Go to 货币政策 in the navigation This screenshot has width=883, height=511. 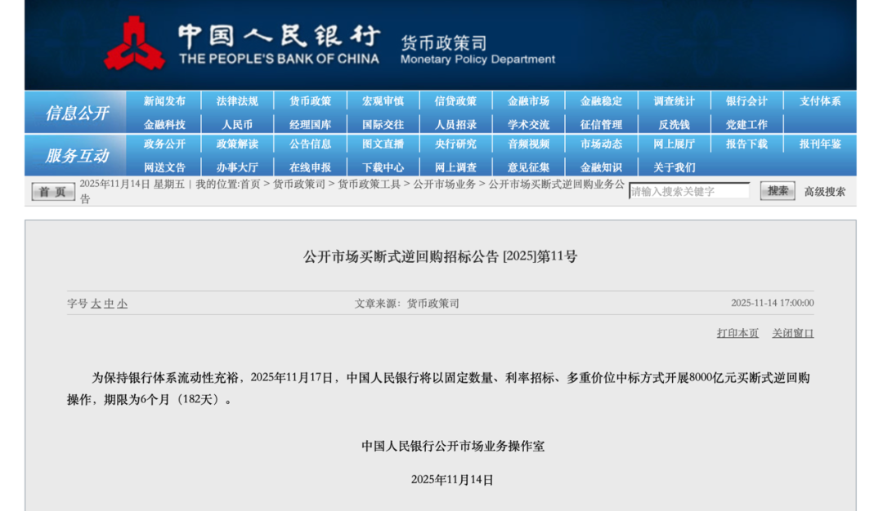[x=310, y=101]
